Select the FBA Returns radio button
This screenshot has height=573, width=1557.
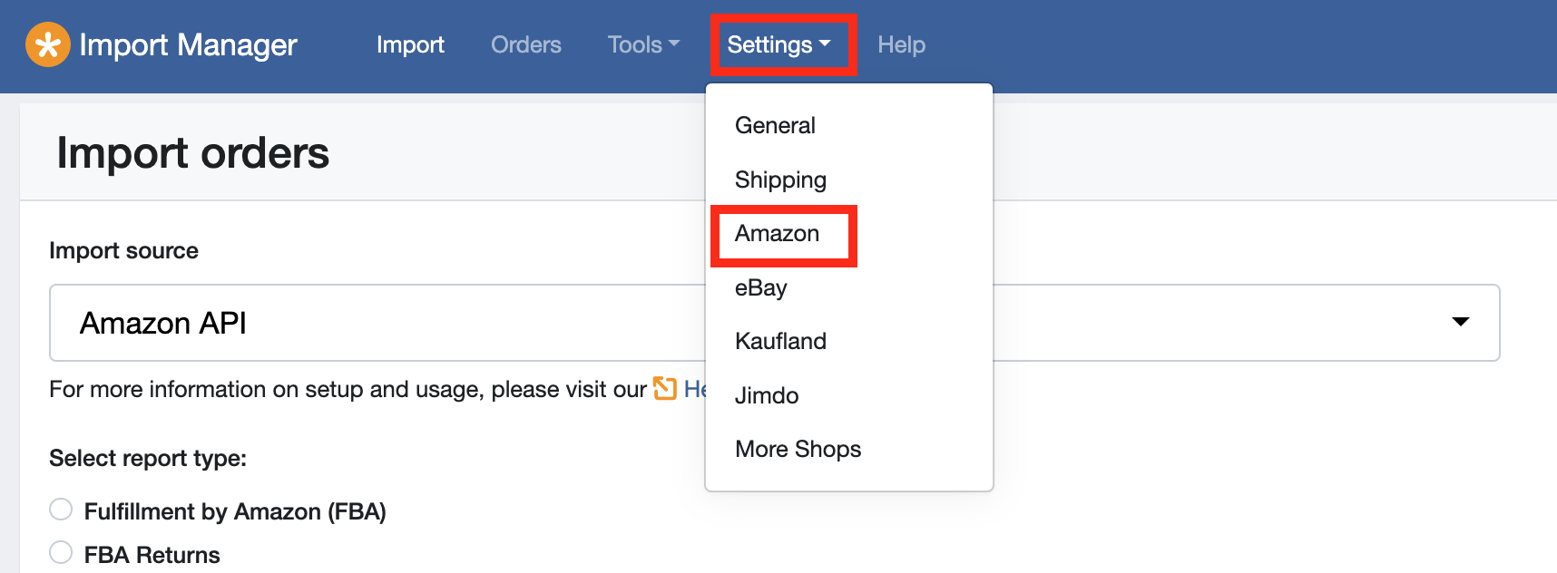(x=61, y=552)
